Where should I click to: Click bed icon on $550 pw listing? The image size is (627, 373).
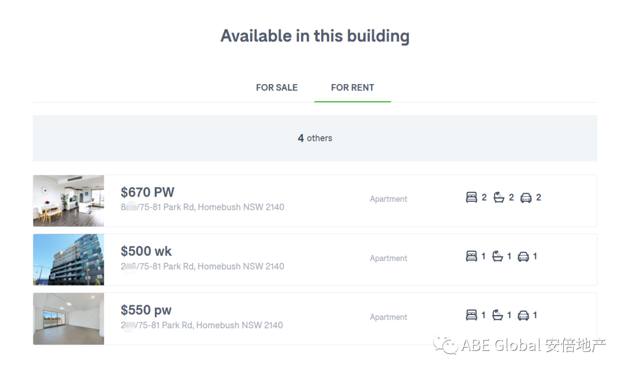(471, 316)
